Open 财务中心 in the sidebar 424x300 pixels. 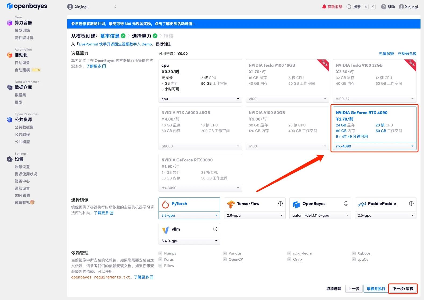[22, 181]
